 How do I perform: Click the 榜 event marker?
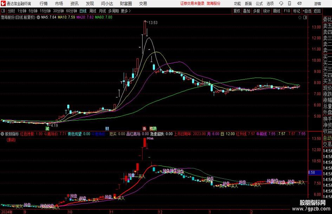[x=151, y=129]
